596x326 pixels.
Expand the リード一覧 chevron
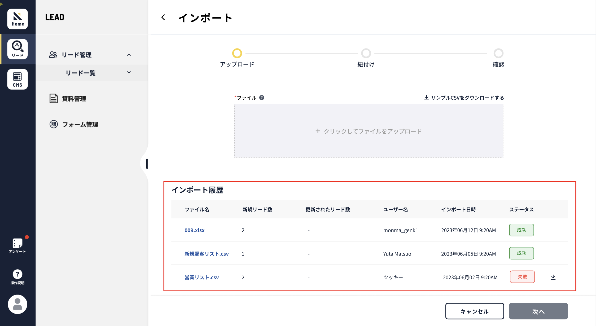coord(129,72)
